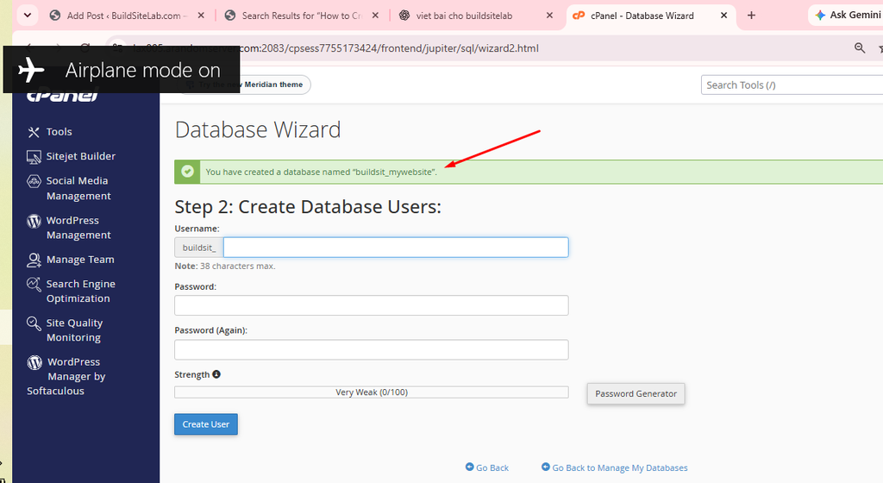Focus the Username input field
The image size is (883, 483).
pos(396,248)
